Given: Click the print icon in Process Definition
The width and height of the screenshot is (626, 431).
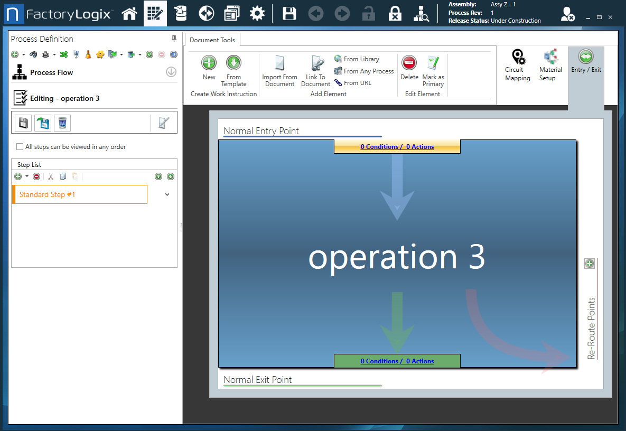Looking at the screenshot, I should tap(45, 54).
